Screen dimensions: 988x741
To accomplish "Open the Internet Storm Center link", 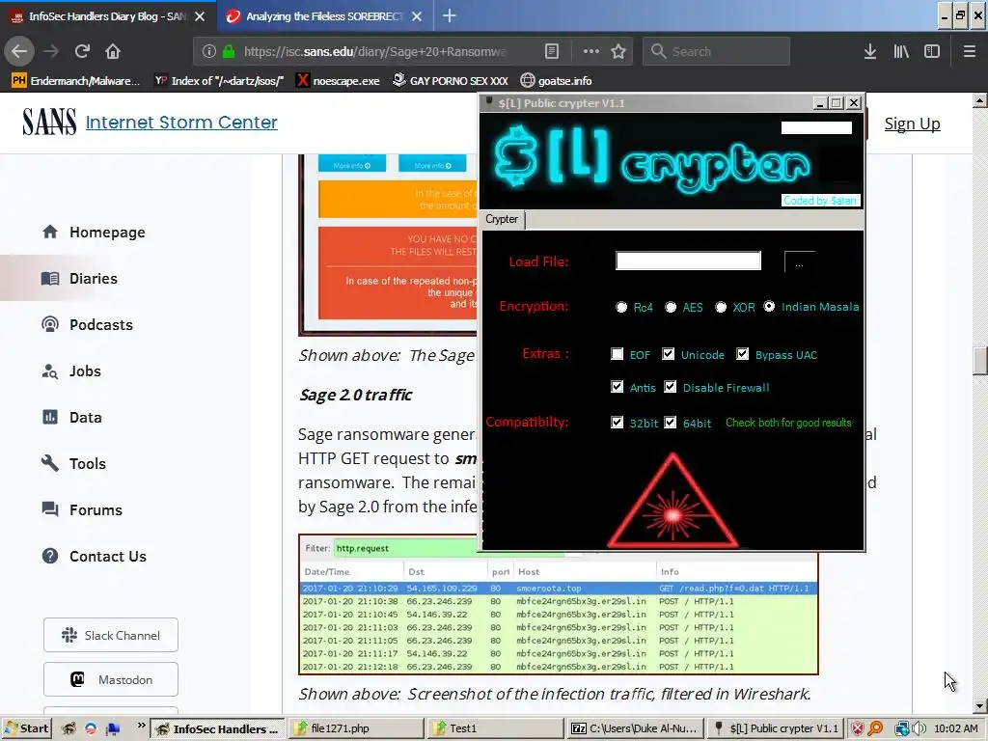I will (x=181, y=123).
